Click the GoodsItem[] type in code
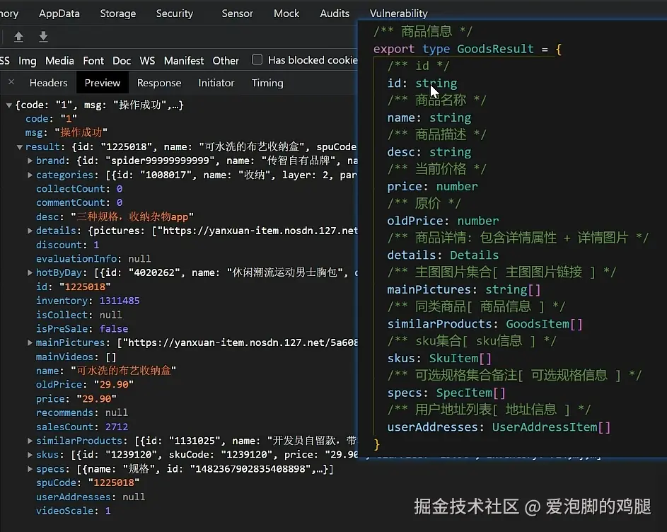 pos(544,324)
